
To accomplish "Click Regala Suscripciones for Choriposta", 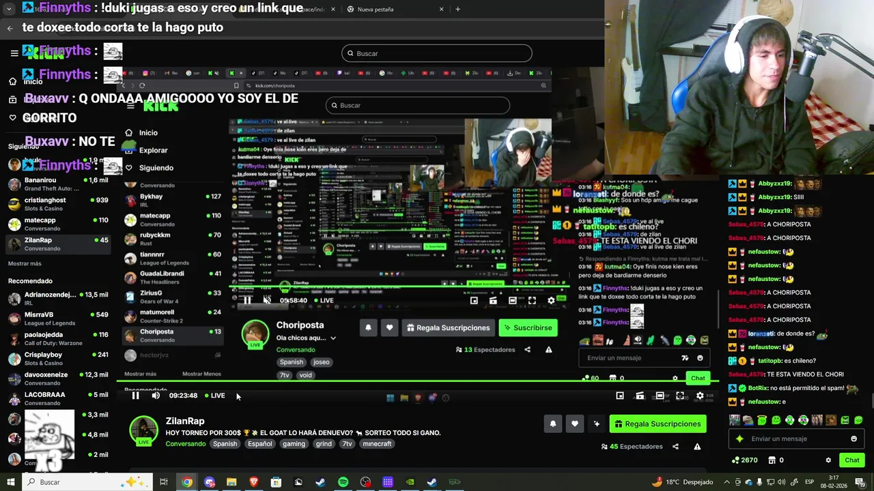I will click(x=448, y=328).
